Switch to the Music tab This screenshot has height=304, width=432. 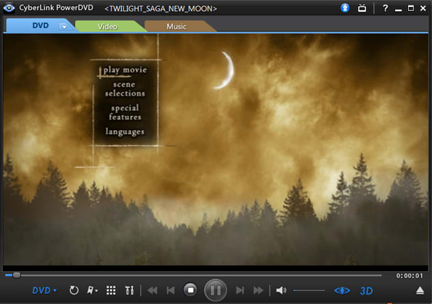pyautogui.click(x=177, y=27)
